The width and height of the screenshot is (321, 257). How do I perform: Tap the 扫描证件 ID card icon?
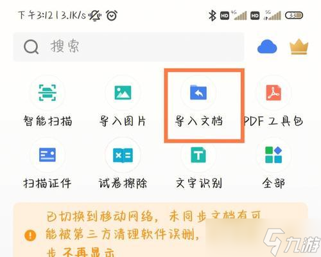click(48, 155)
